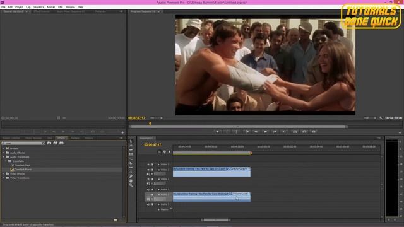This screenshot has width=404, height=227.
Task: Select the Zoom tool
Action: 131,185
